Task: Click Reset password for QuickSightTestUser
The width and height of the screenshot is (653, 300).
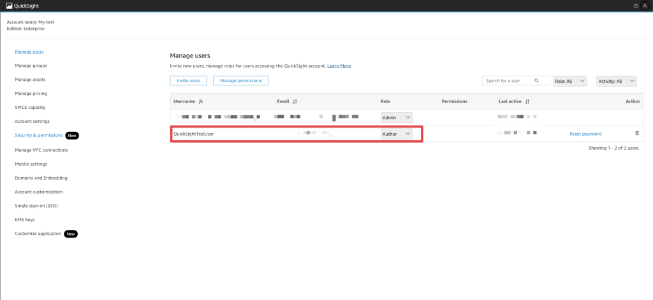Action: 585,134
